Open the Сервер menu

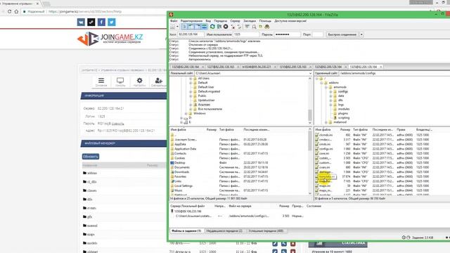pos(235,21)
